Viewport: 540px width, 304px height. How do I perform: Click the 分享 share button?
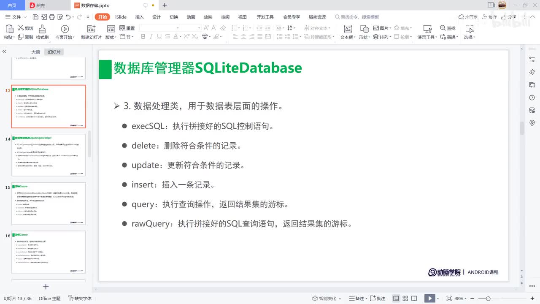[x=509, y=17]
